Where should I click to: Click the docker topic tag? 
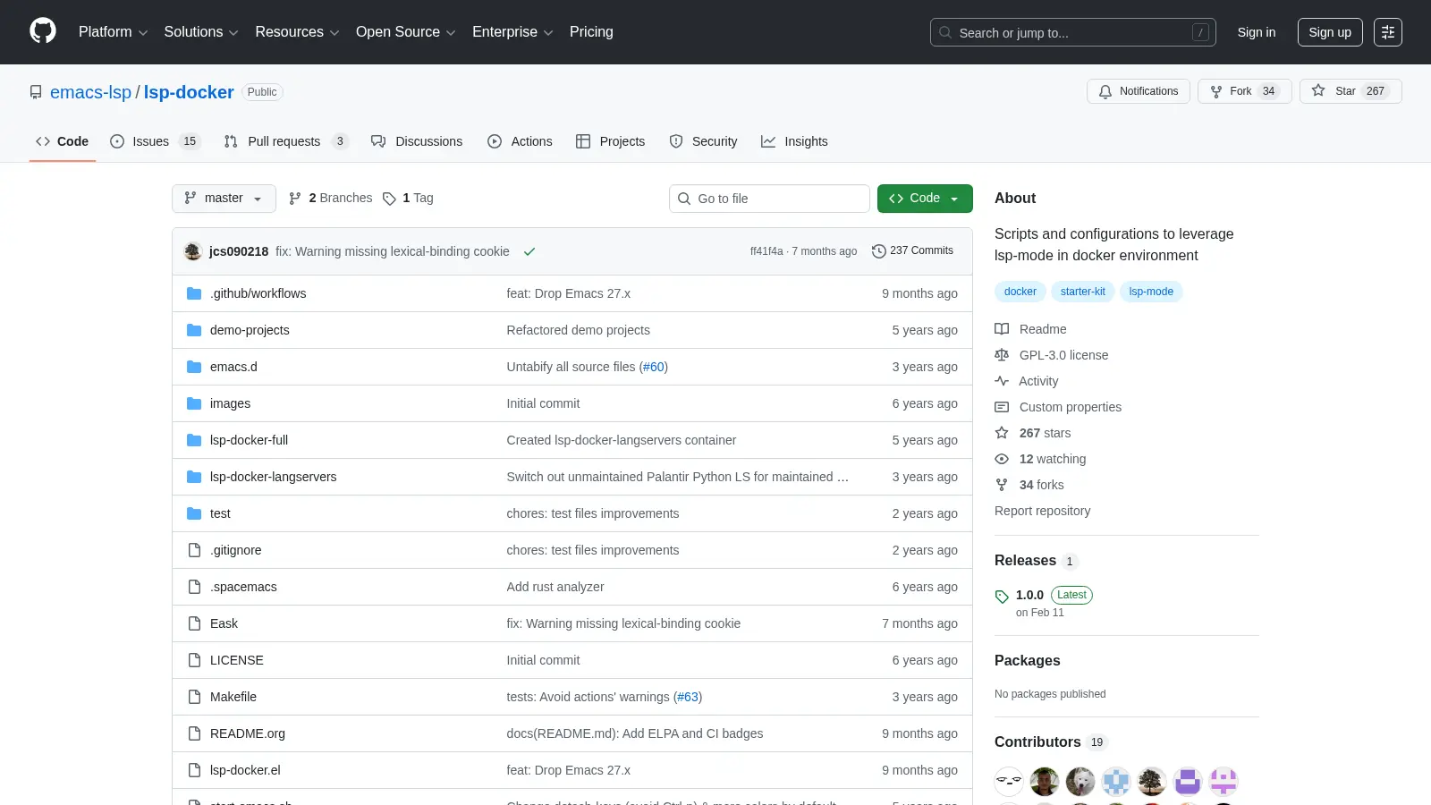tap(1020, 292)
